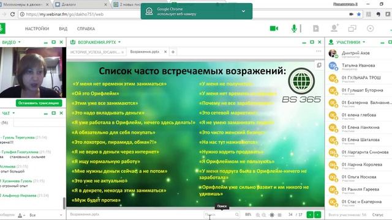Close the presentation panel
The width and height of the screenshot is (392, 220).
point(320,42)
